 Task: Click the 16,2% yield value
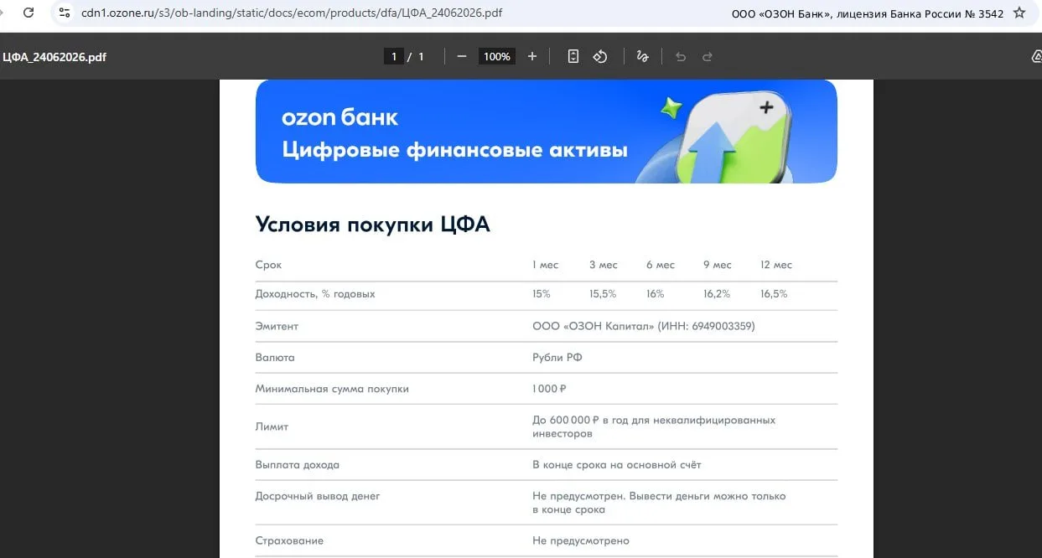pyautogui.click(x=717, y=294)
